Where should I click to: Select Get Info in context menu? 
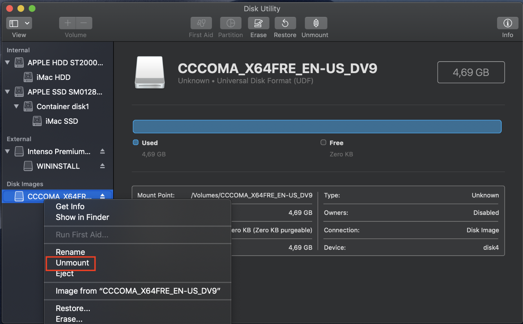70,207
